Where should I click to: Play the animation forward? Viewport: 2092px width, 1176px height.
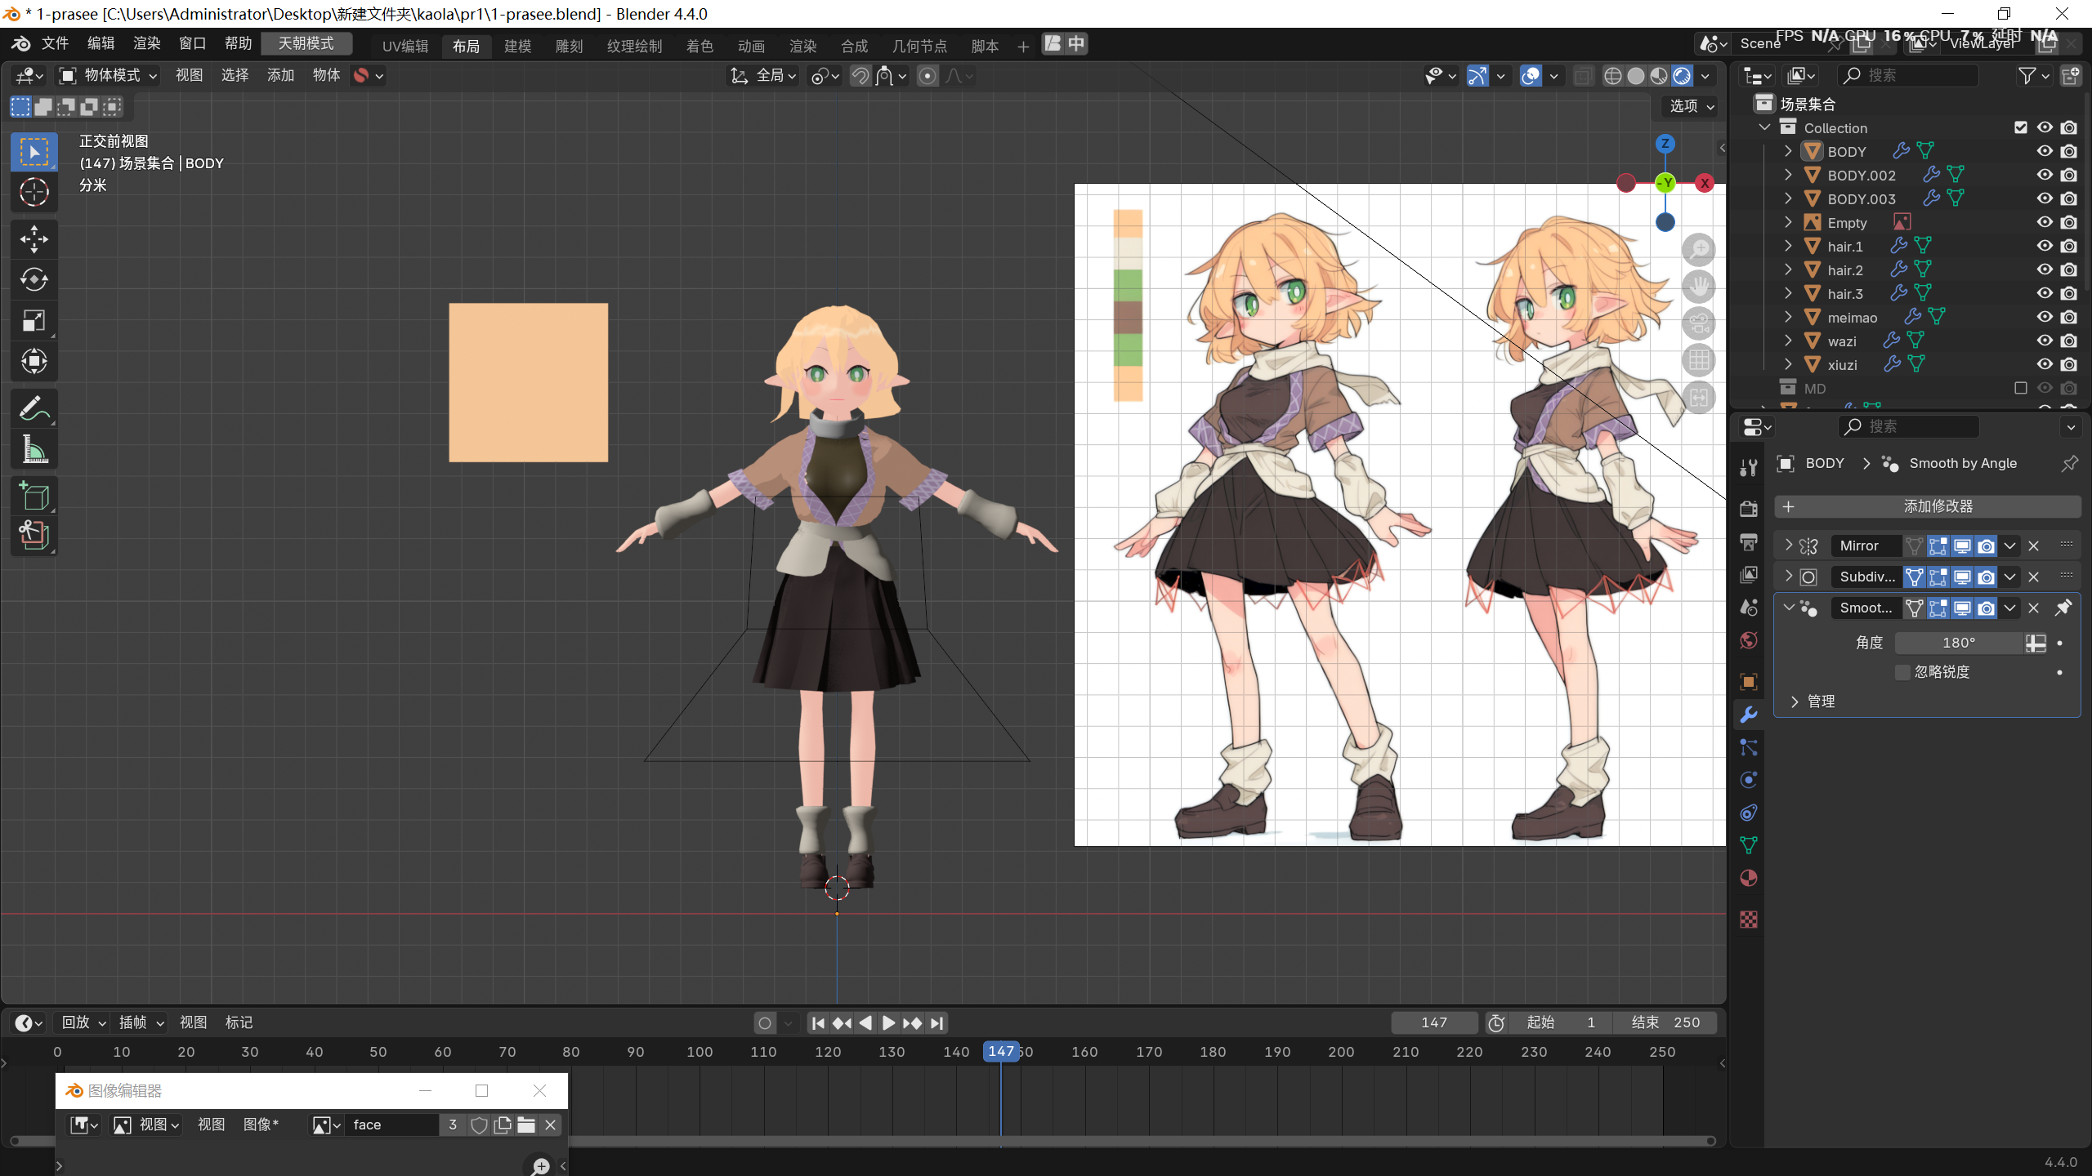click(888, 1022)
